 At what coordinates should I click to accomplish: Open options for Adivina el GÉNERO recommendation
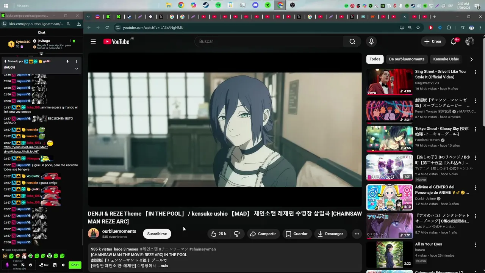click(x=476, y=188)
